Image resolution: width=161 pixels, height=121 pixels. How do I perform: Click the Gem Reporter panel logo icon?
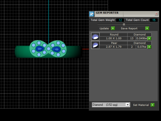92,14
